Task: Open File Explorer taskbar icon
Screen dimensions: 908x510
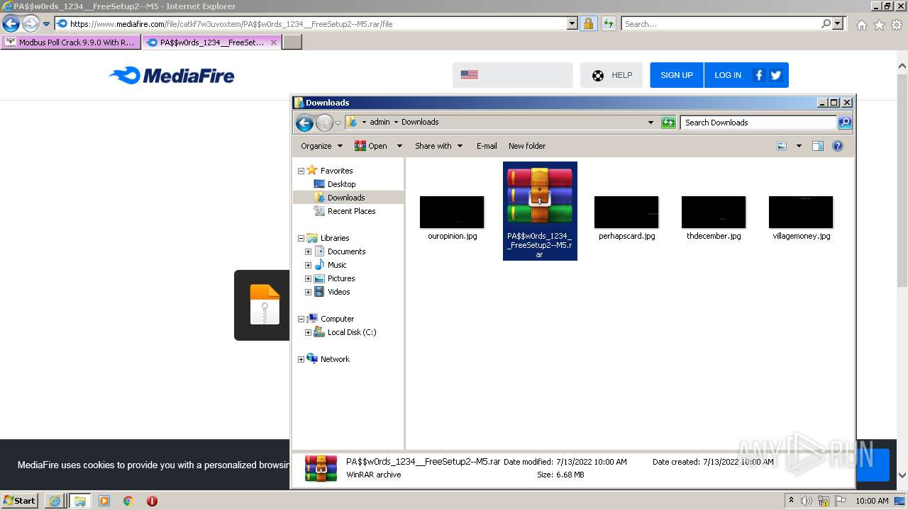Action: pos(79,501)
